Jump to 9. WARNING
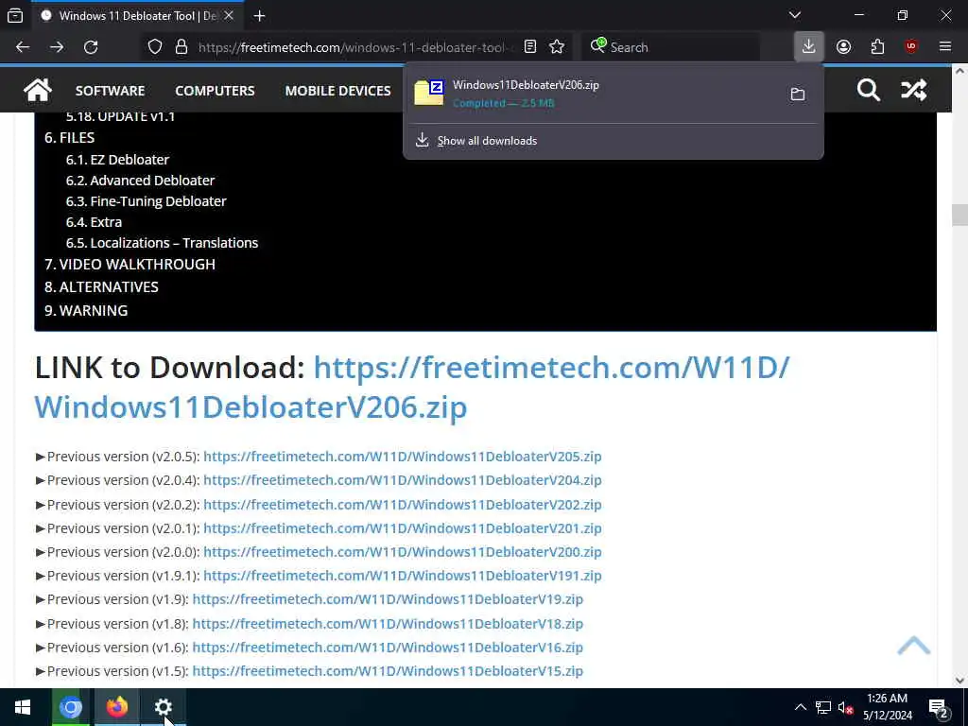Screen dimensions: 968x726 [x=86, y=310]
